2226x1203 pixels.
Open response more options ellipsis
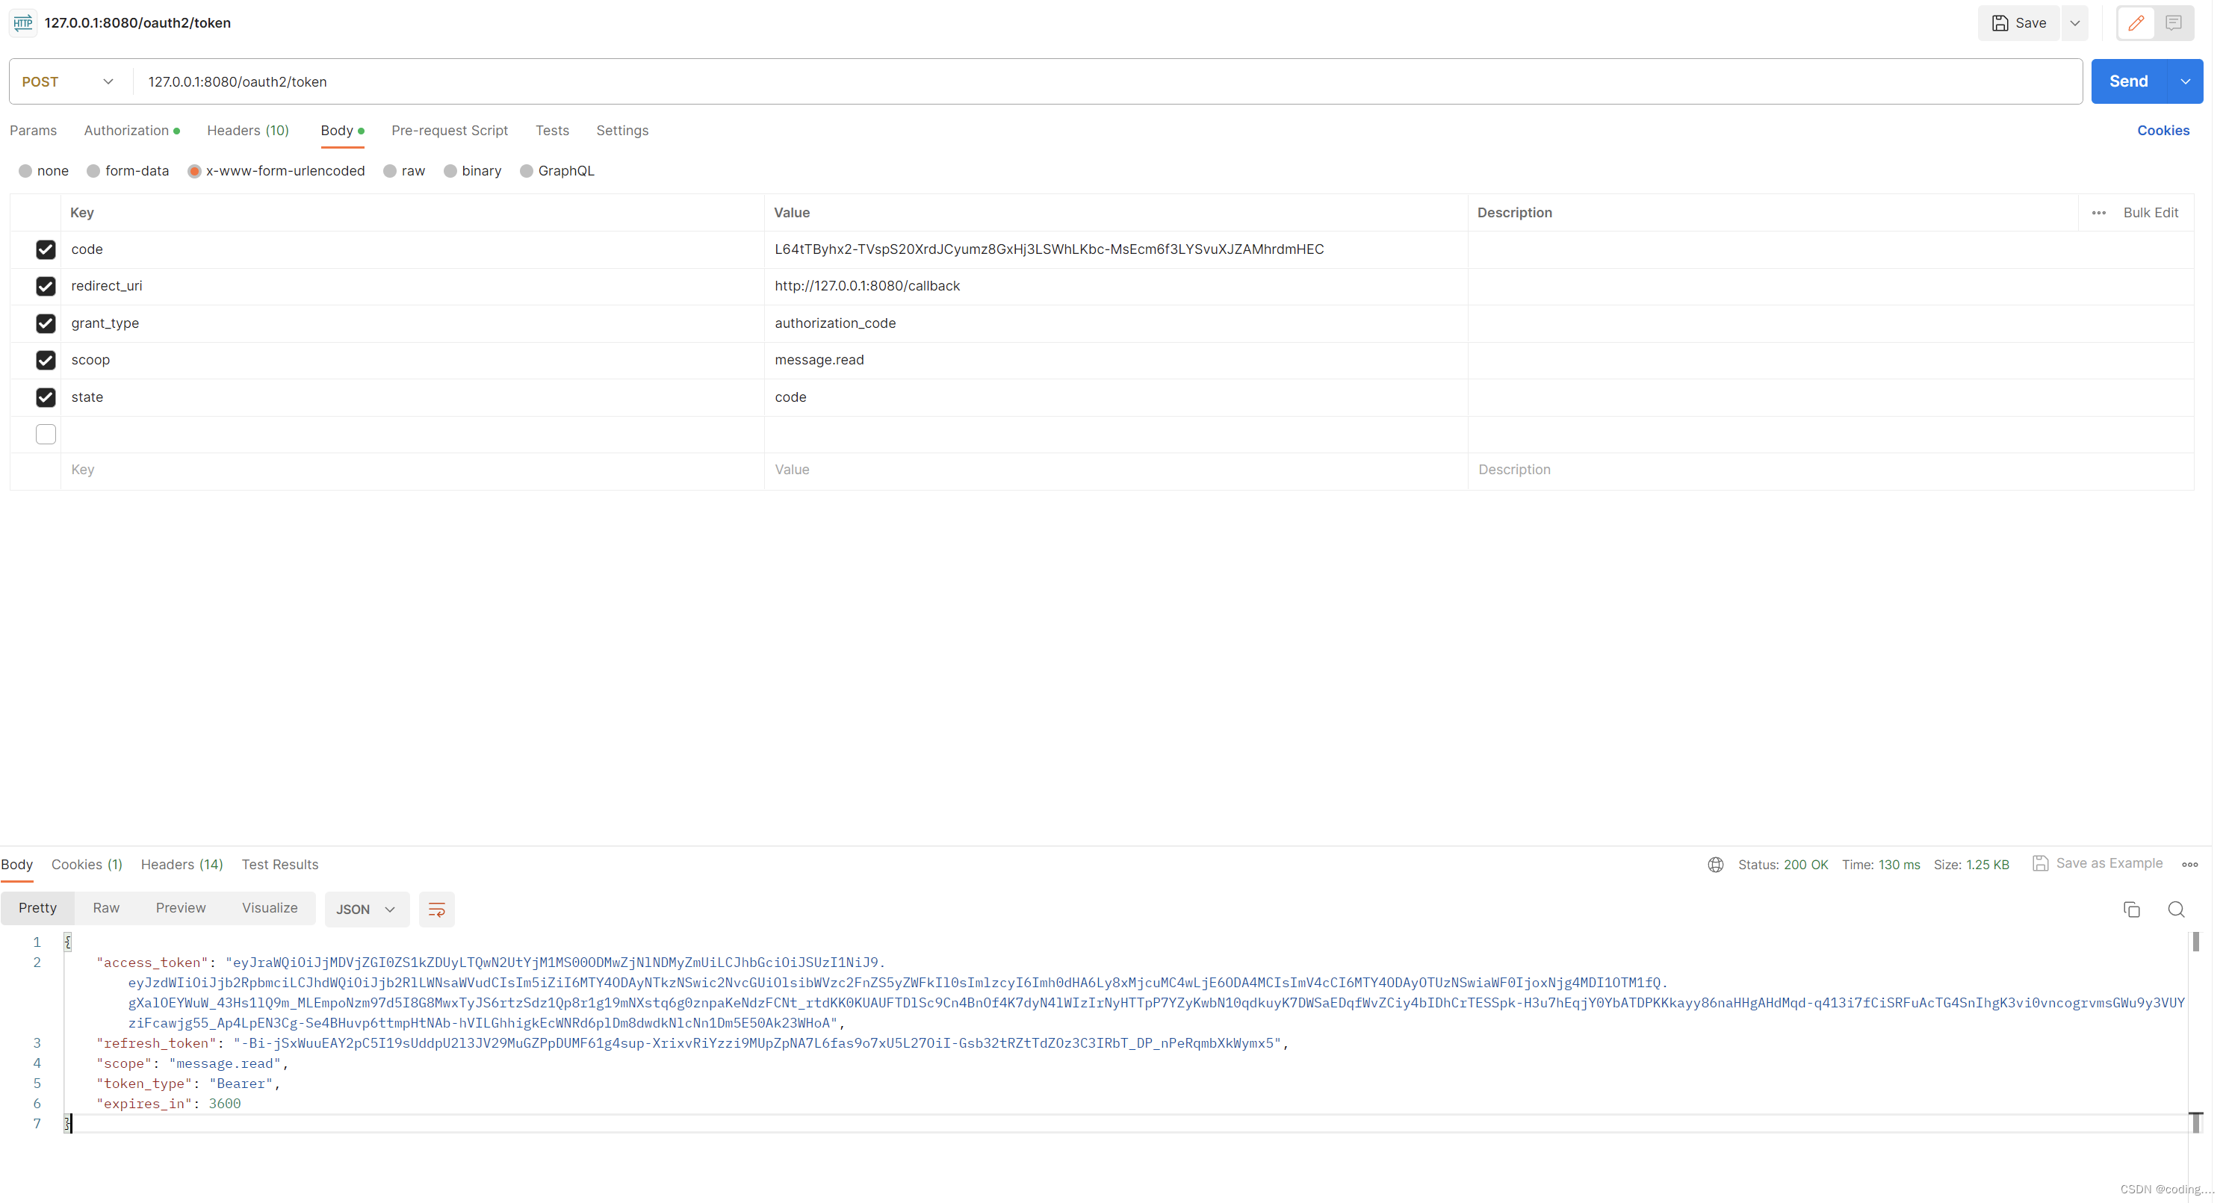(x=2189, y=865)
